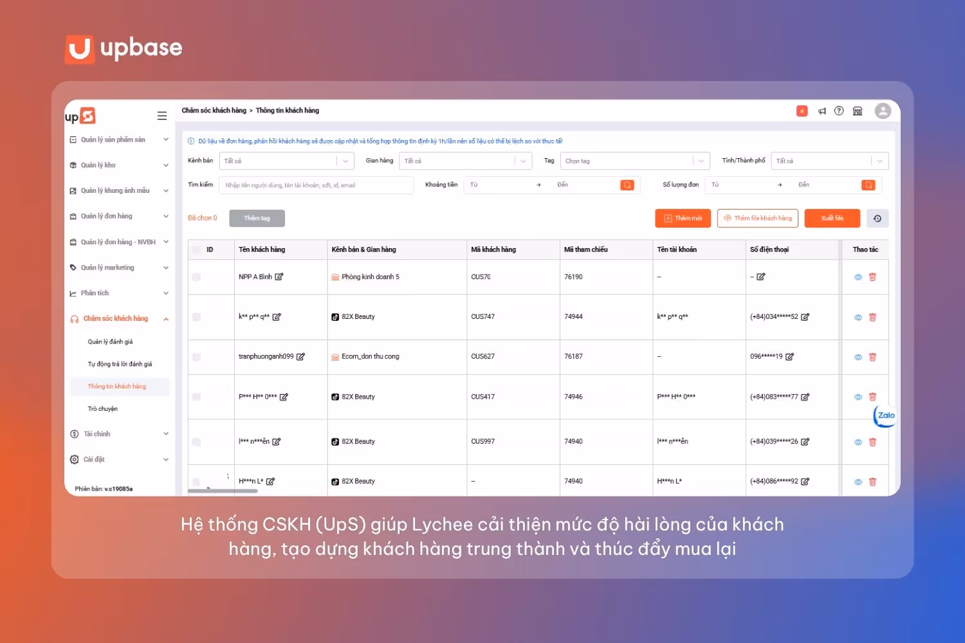Edit the name of NPP A Bình
Viewport: 965px width, 643px height.
(279, 277)
